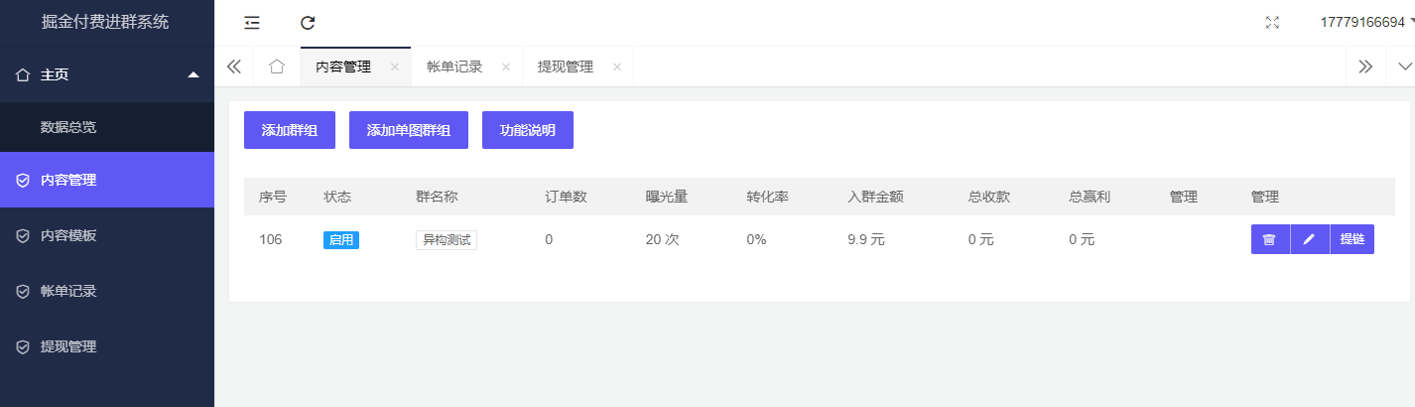Close the 帐单记录 tab
Screen dimensions: 1415x407
pos(505,68)
